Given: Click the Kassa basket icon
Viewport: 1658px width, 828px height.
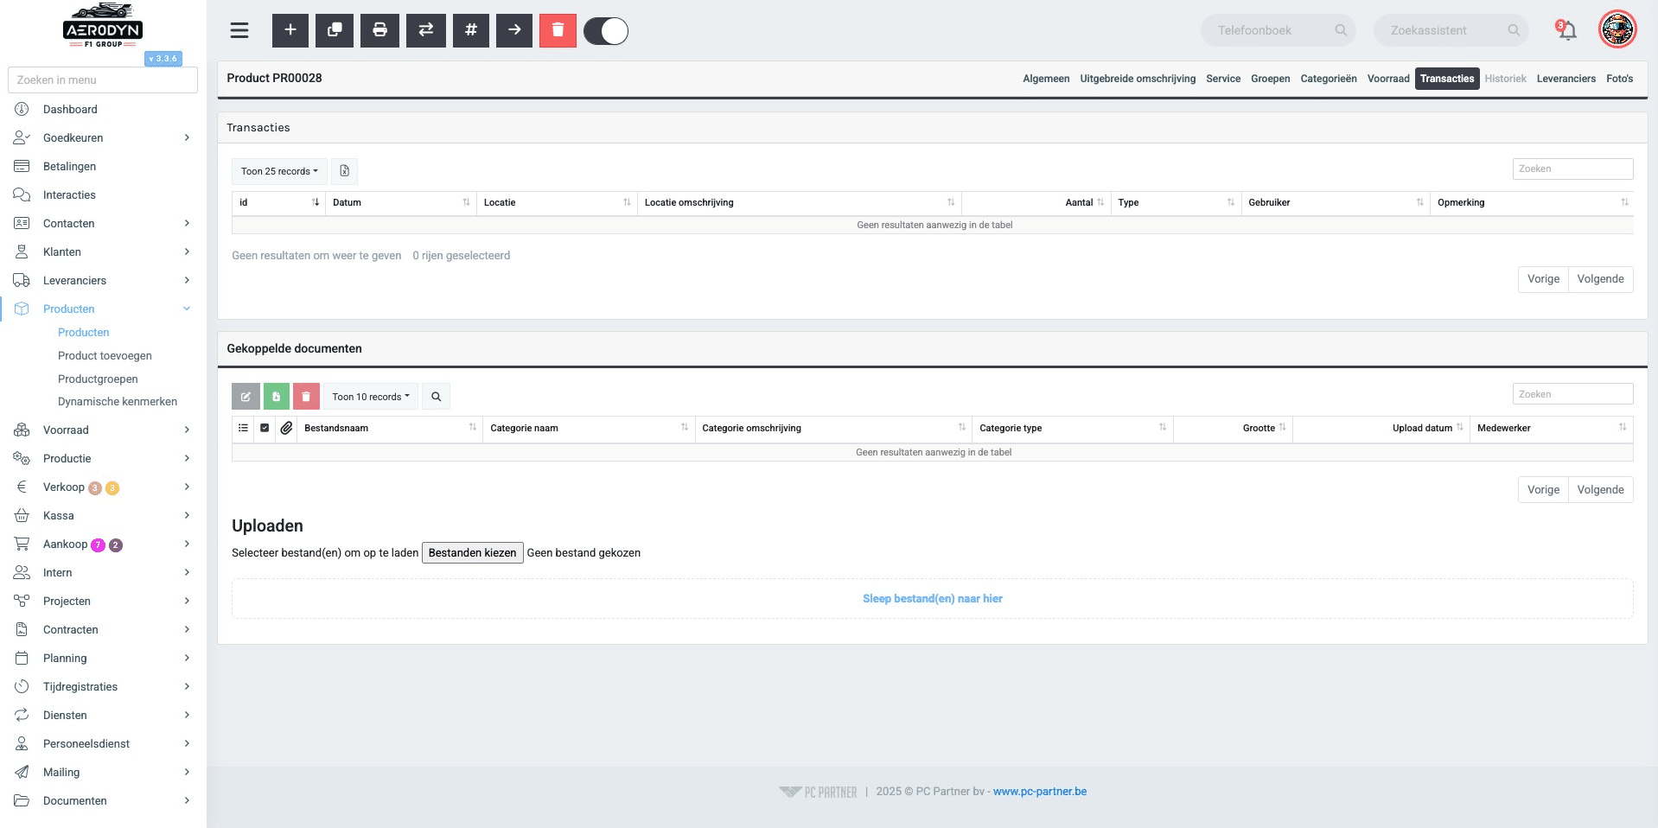Looking at the screenshot, I should pos(22,515).
